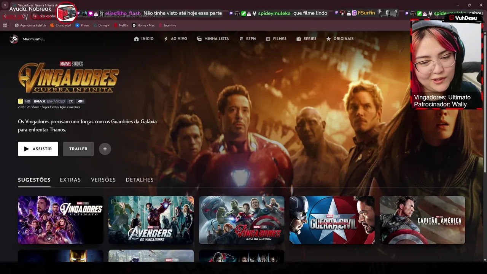
Task: Click the Minha Lista plus-box icon
Action: pyautogui.click(x=199, y=39)
